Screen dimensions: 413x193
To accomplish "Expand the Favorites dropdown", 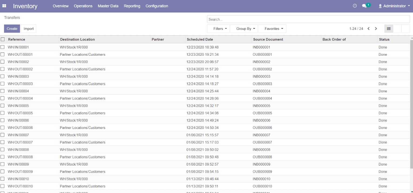I will [274, 29].
